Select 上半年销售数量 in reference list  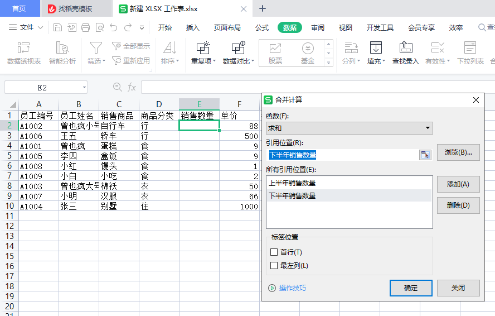pos(349,183)
